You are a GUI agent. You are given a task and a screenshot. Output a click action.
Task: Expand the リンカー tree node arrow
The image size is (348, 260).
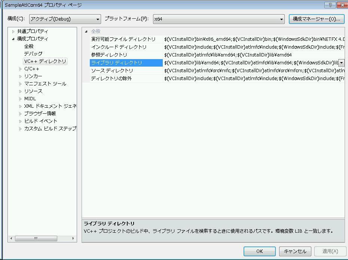pos(21,76)
